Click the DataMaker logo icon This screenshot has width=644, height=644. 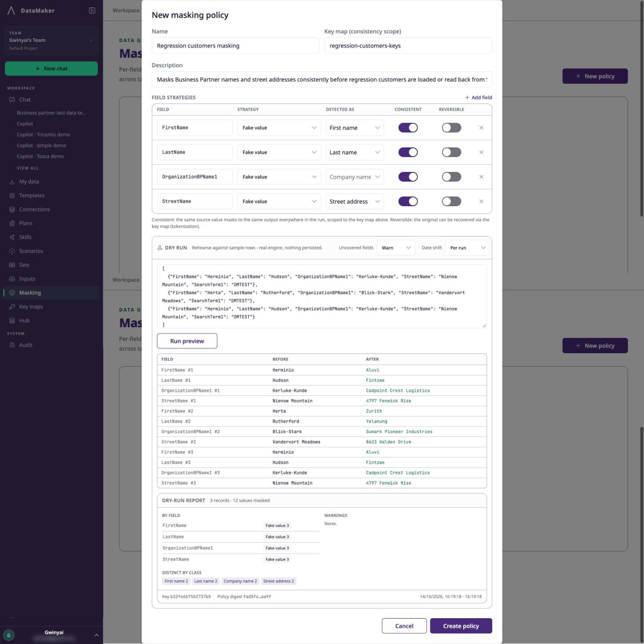(11, 11)
